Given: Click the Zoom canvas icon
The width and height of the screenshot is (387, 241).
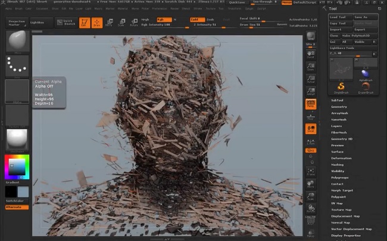Looking at the screenshot, I should point(310,67).
